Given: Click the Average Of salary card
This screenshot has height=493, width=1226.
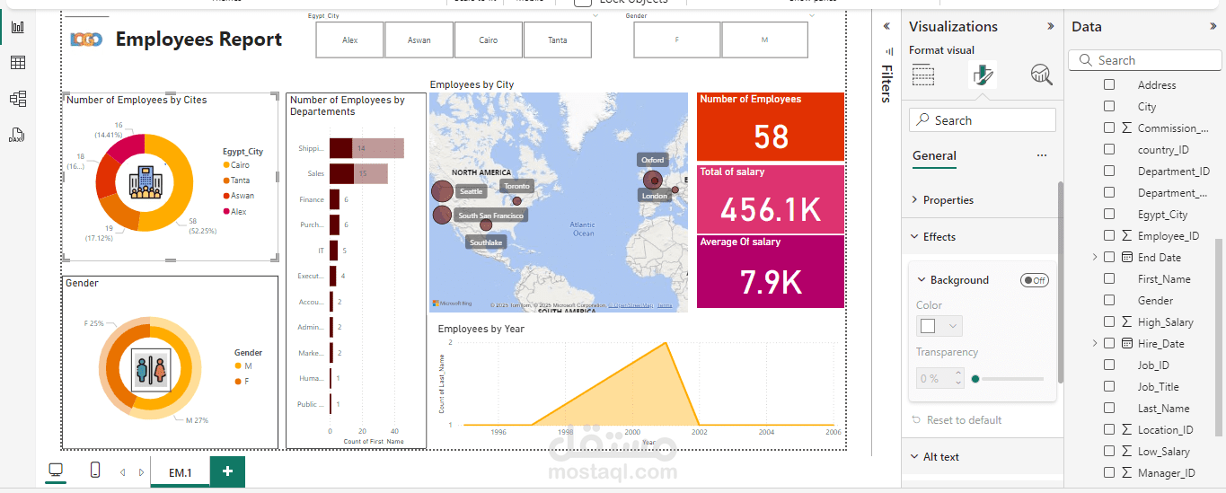Looking at the screenshot, I should [771, 271].
